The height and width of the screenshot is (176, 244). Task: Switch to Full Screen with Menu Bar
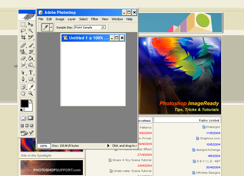[27, 126]
